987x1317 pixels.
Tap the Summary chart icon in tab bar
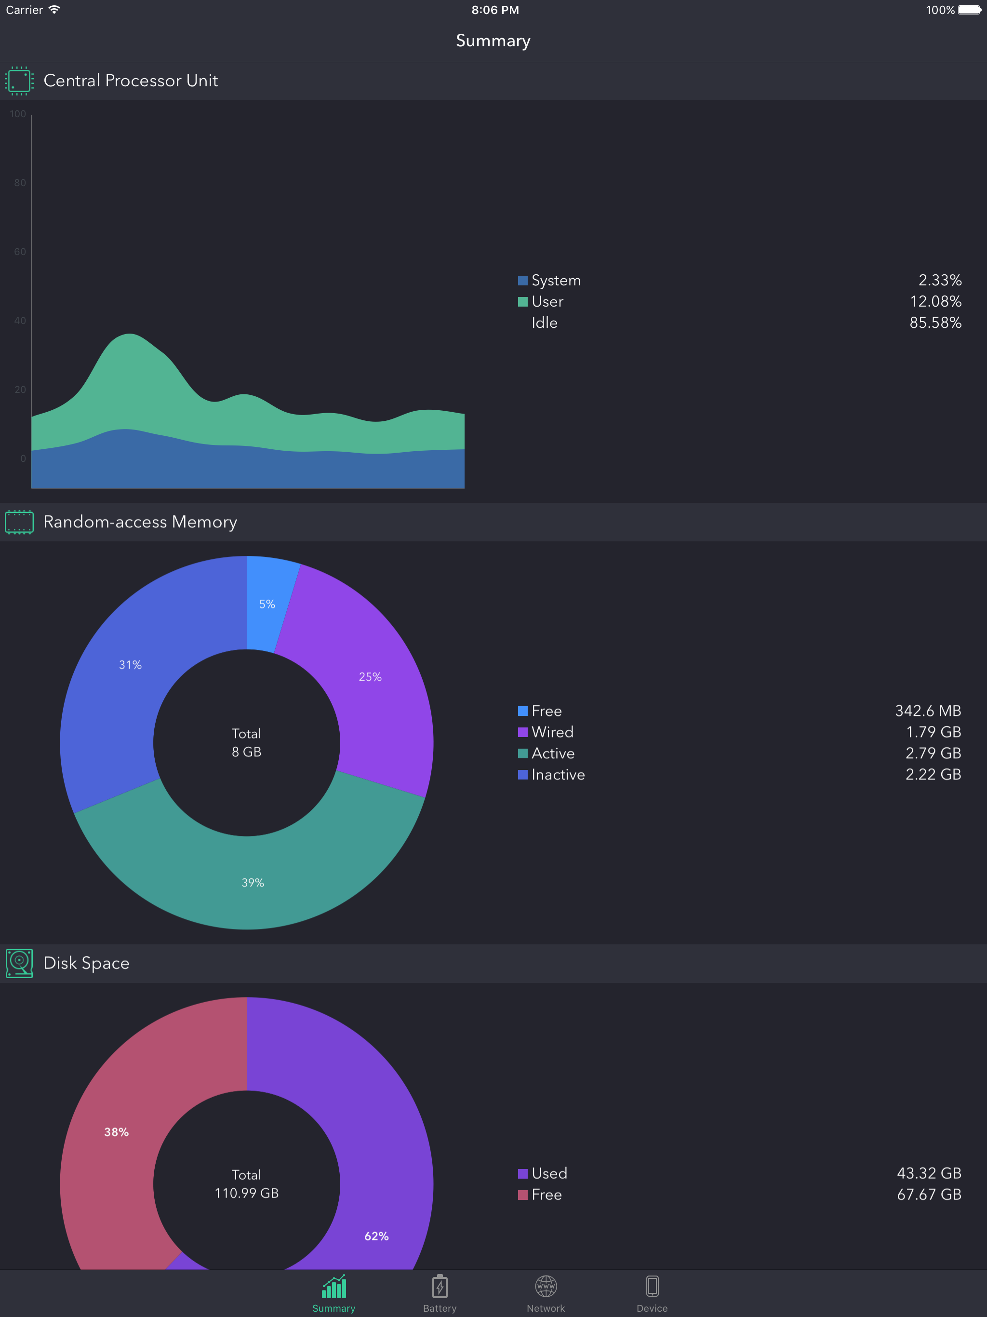coord(334,1286)
